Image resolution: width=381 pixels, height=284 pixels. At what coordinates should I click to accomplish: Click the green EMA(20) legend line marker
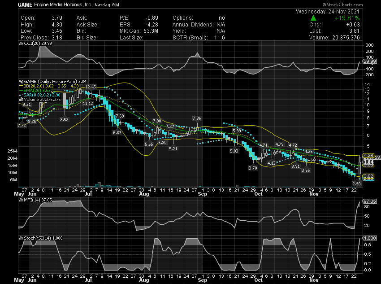click(21, 91)
